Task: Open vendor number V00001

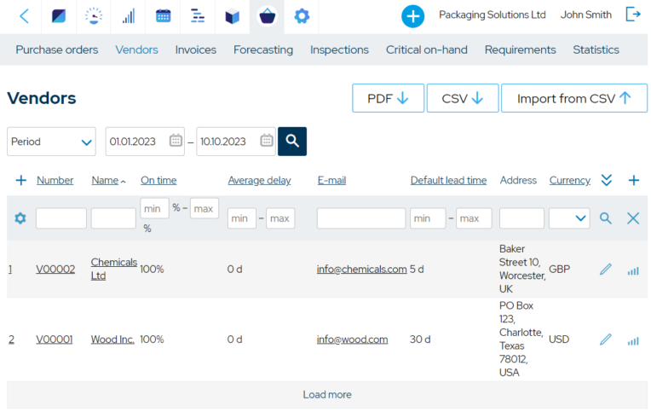Action: pos(54,339)
